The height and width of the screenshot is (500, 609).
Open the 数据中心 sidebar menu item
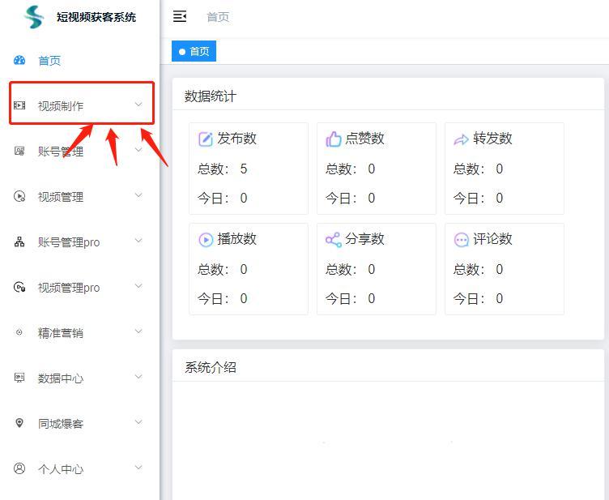coord(60,378)
